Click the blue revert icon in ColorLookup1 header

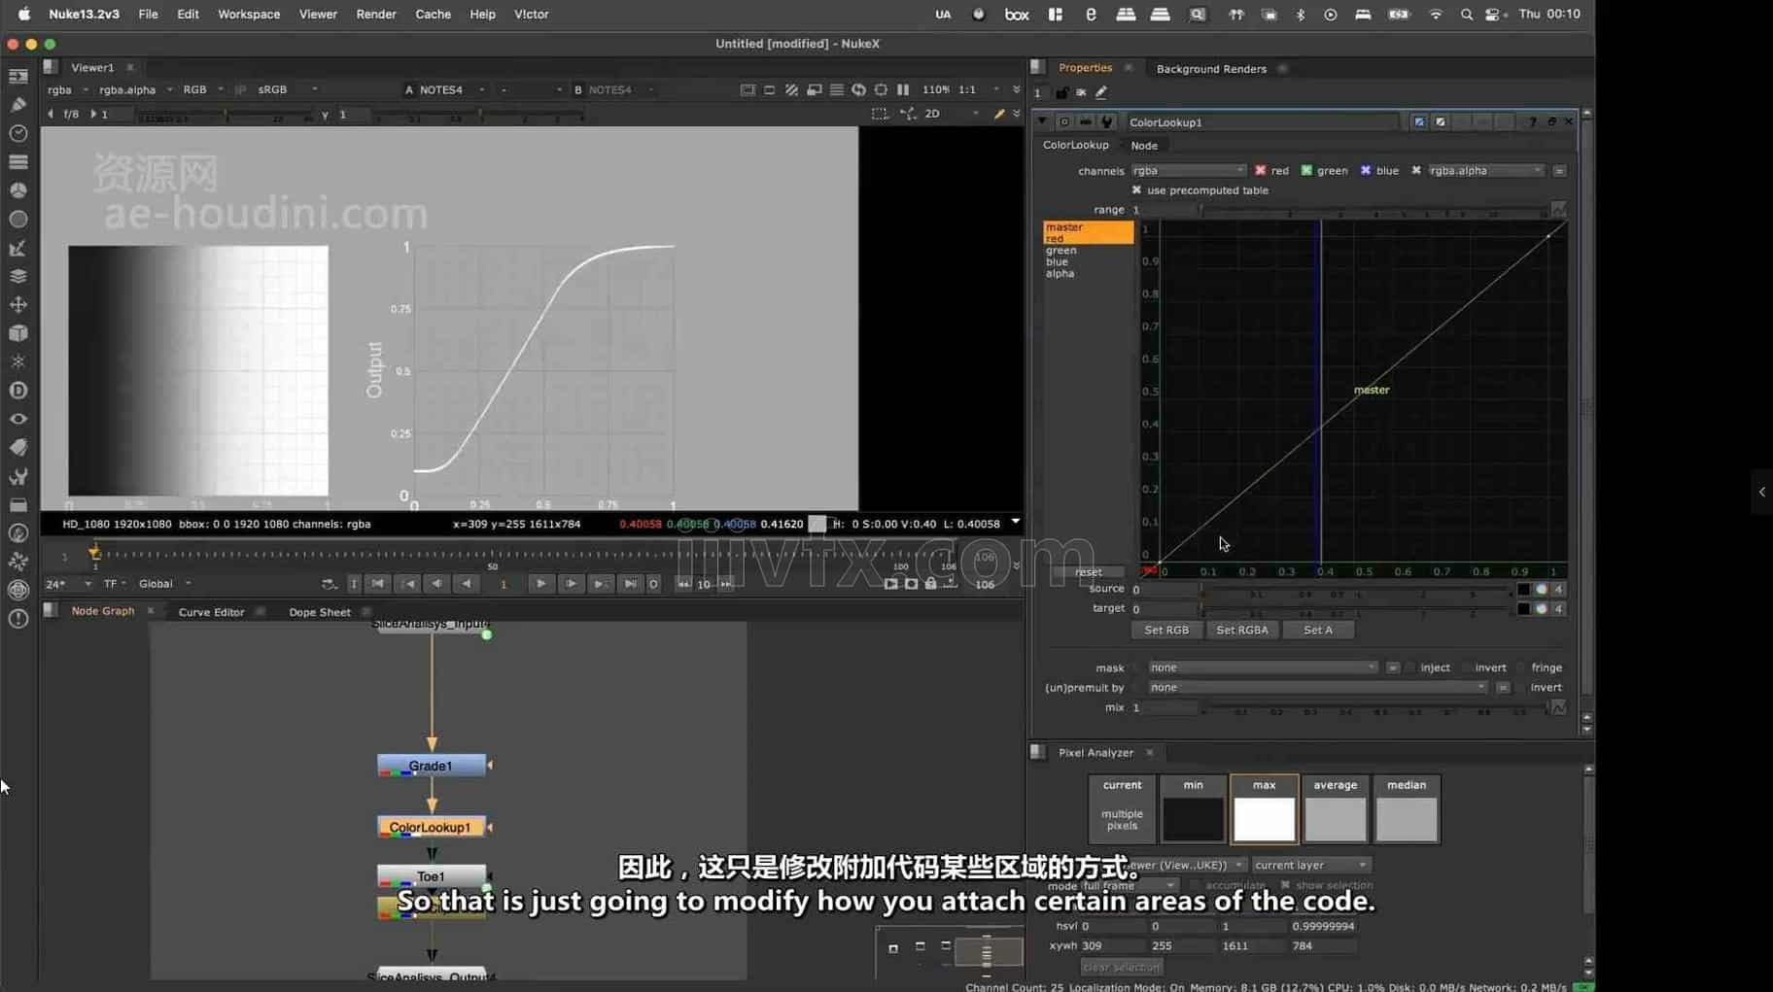(1419, 122)
